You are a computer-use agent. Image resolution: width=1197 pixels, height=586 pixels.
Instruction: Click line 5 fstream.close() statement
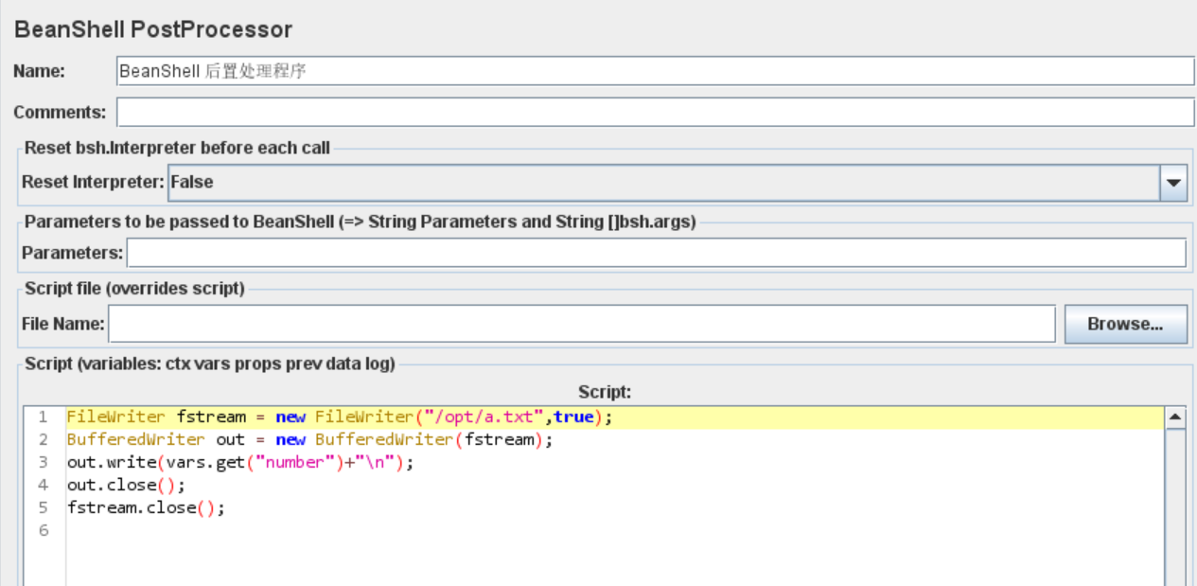pyautogui.click(x=146, y=507)
